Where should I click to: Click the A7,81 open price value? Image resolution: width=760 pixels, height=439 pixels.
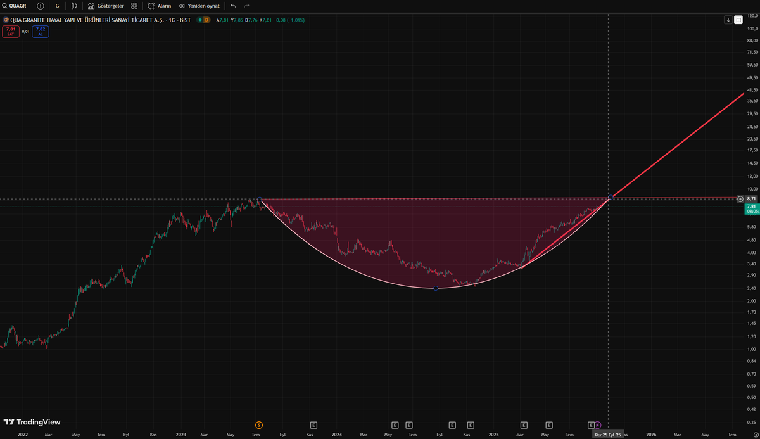pos(223,20)
